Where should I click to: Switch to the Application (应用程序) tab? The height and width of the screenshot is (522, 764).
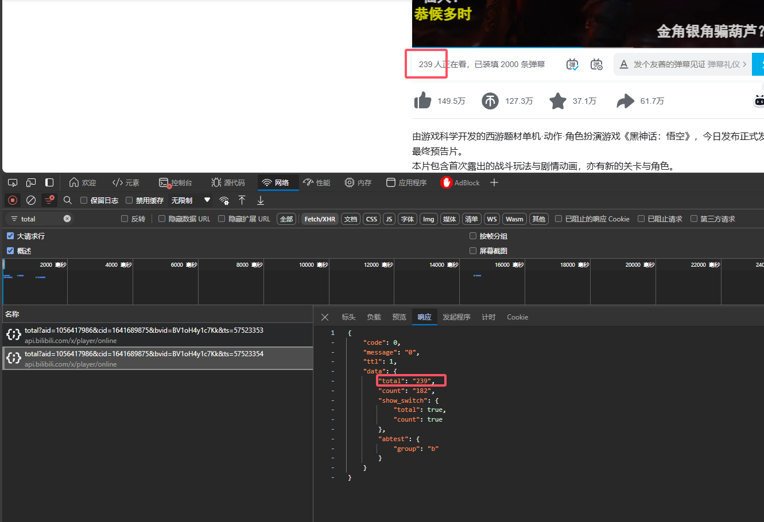406,182
